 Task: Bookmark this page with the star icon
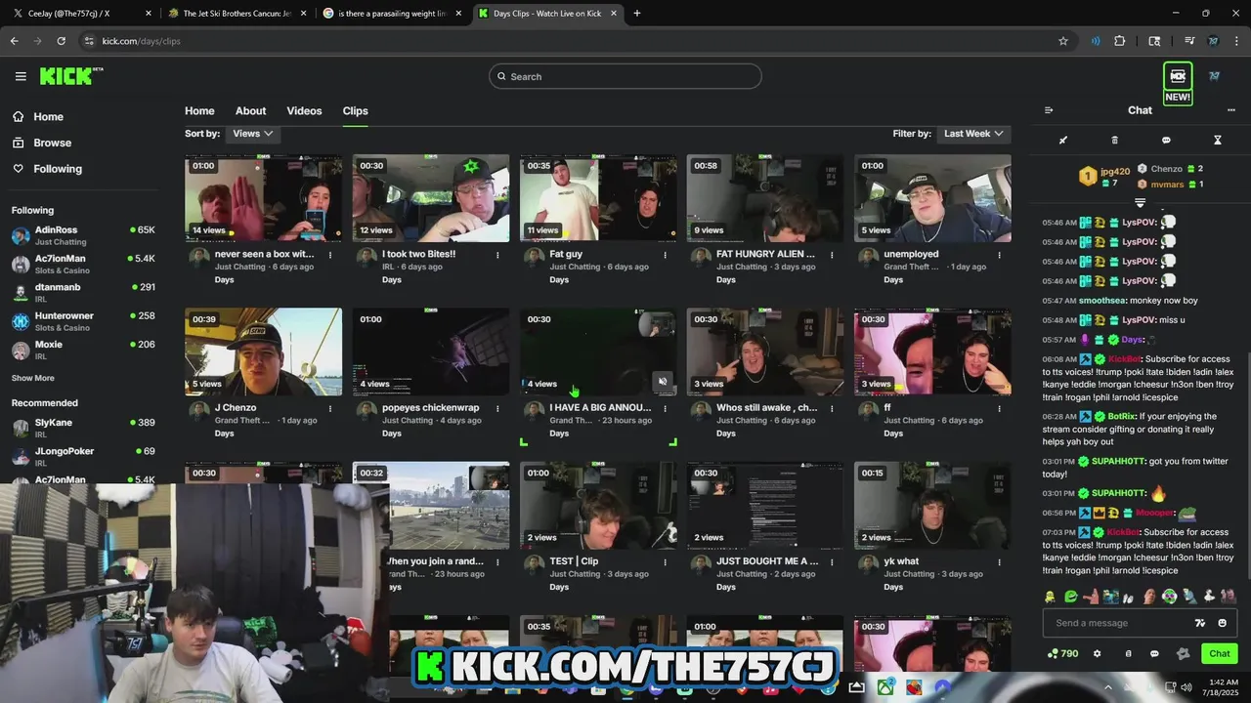click(x=1063, y=41)
